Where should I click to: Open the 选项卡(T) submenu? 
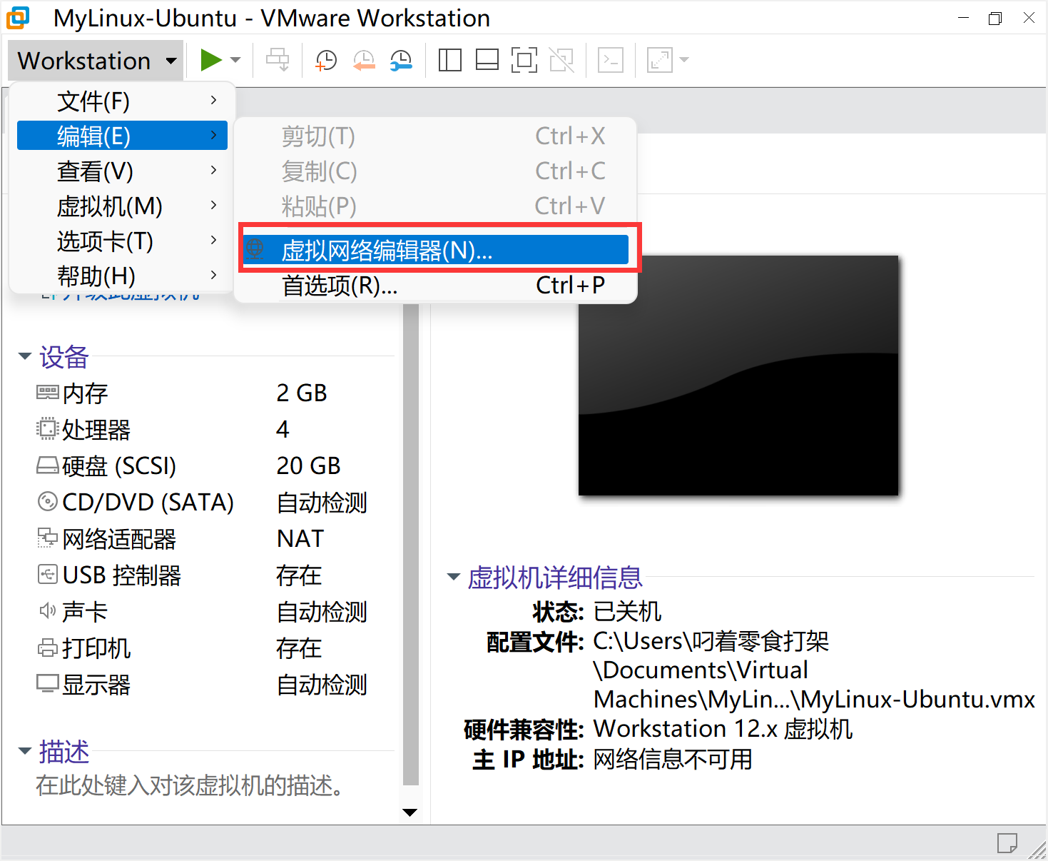pos(122,241)
